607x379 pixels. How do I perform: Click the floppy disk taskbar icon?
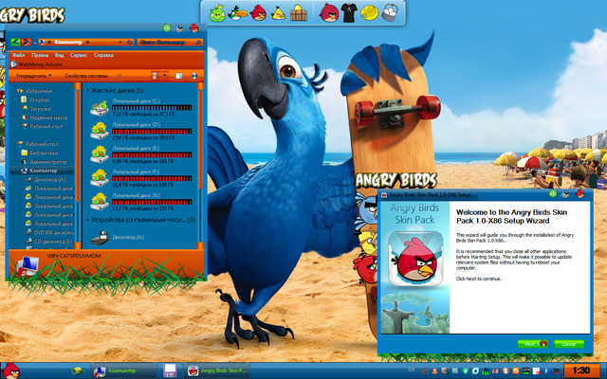click(170, 370)
